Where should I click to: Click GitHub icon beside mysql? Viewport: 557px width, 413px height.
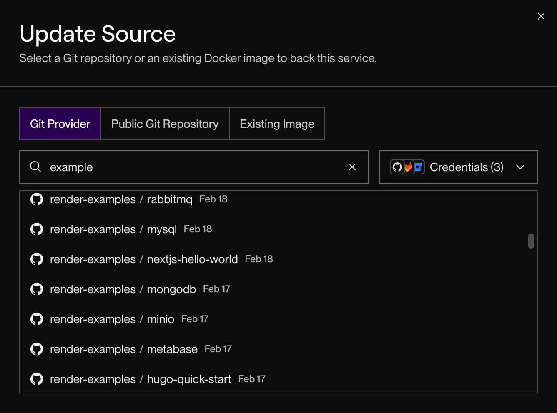(x=37, y=229)
